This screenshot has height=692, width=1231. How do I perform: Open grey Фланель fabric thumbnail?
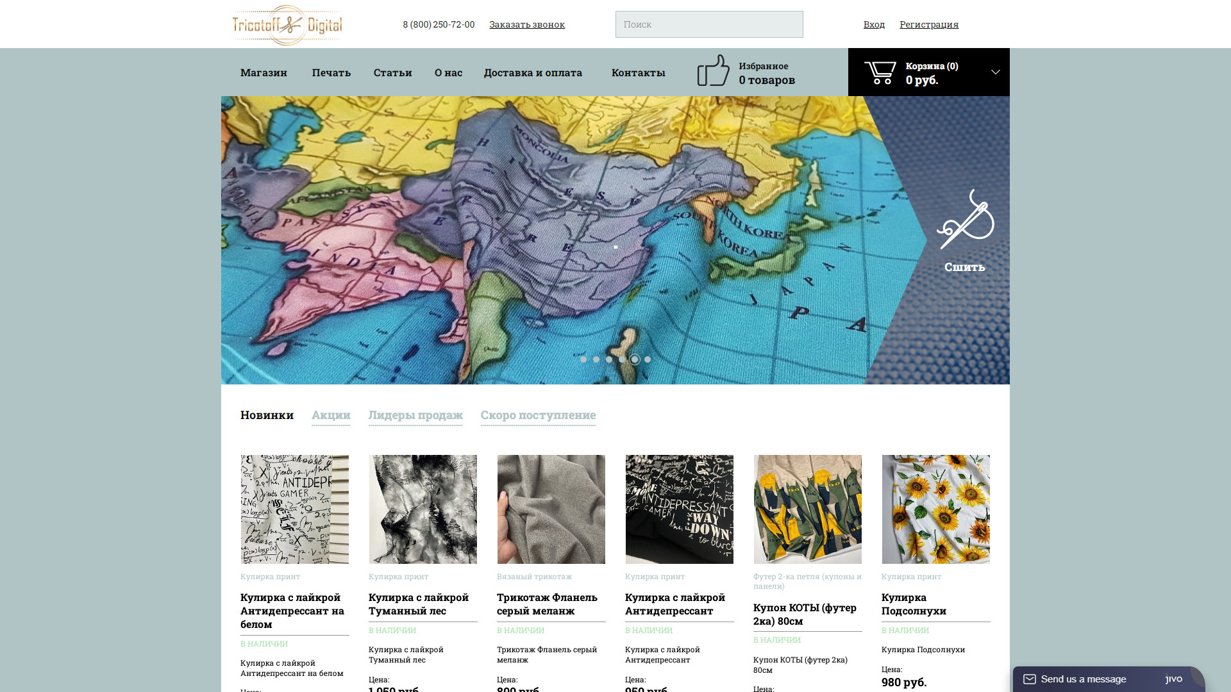pos(551,509)
